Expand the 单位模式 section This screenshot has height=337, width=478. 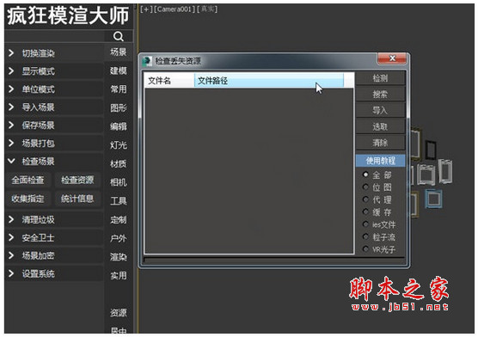(54, 89)
